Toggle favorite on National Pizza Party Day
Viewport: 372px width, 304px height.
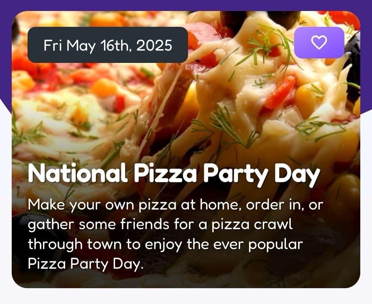click(x=319, y=42)
